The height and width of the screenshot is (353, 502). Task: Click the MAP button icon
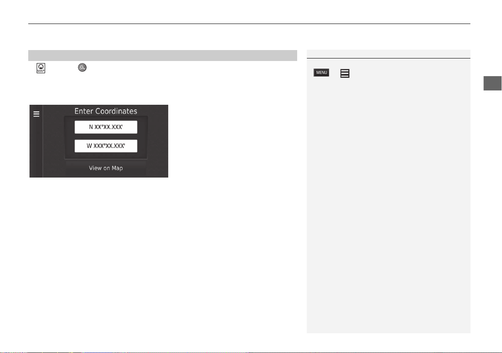(x=40, y=68)
